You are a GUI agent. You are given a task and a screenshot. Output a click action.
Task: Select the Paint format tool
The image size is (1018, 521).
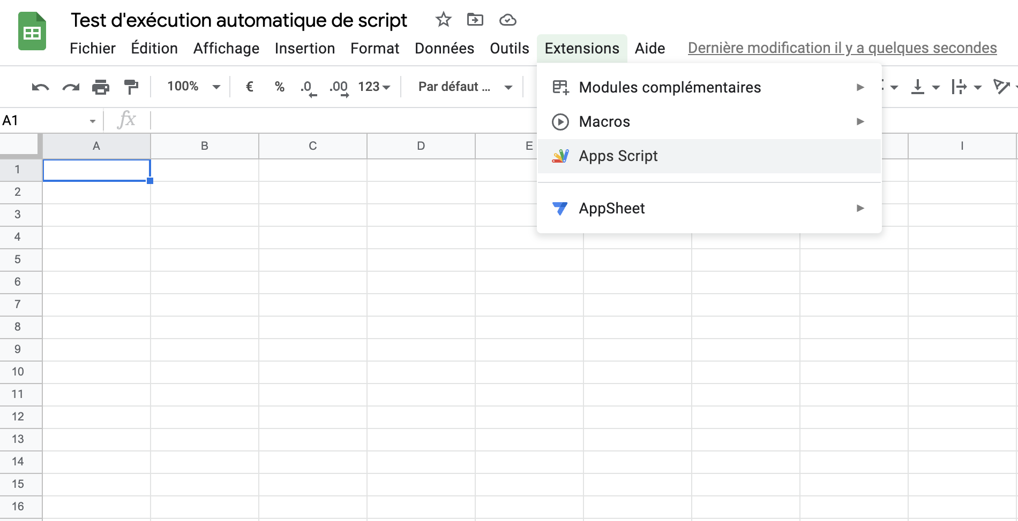click(x=131, y=86)
